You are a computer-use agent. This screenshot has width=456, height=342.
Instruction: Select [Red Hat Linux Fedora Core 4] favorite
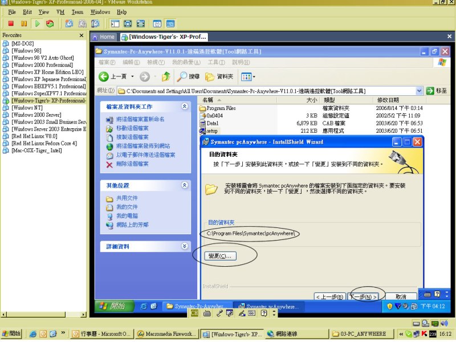[x=44, y=143]
